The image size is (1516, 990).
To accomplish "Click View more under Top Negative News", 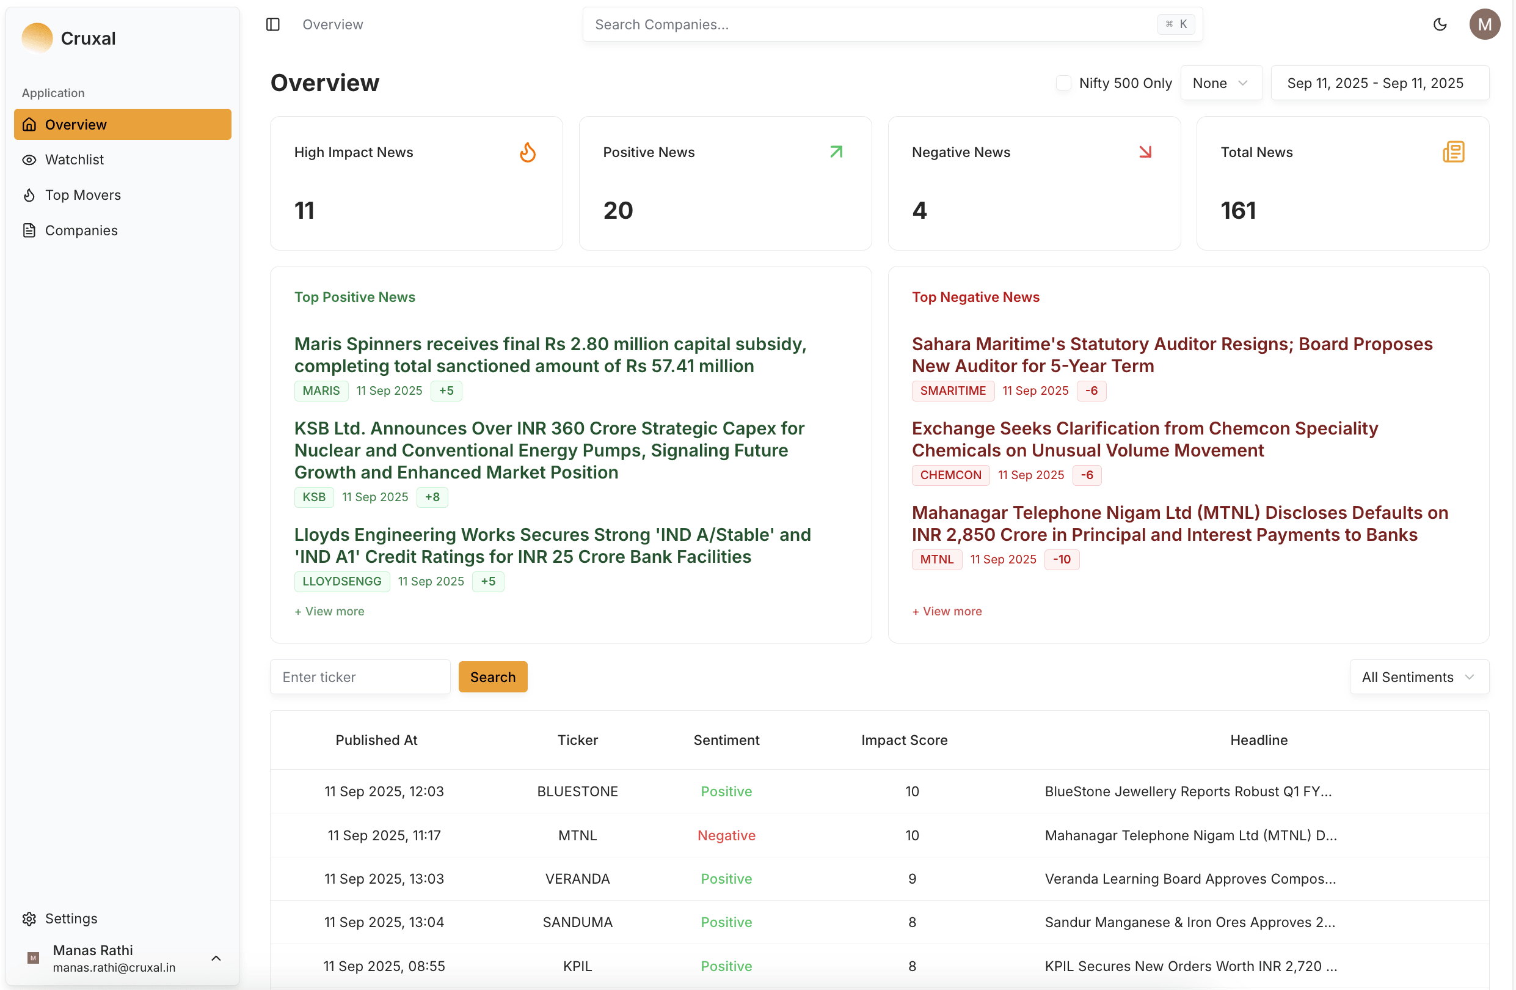I will [946, 610].
